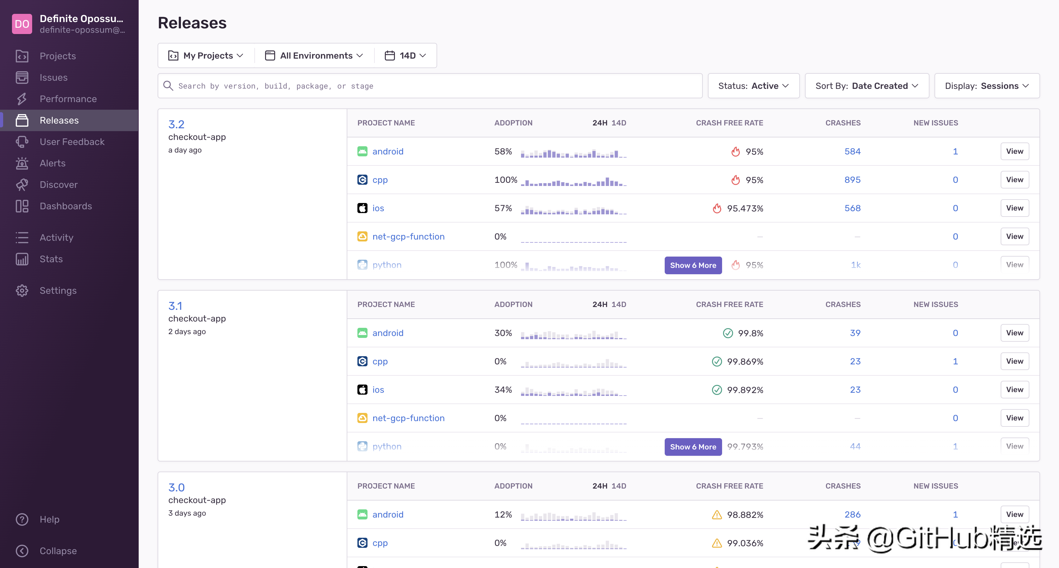Viewport: 1059px width, 568px height.
Task: Open User Feedback in the sidebar
Action: pyautogui.click(x=72, y=142)
